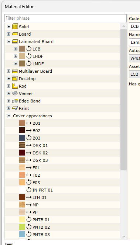The width and height of the screenshot is (140, 245).
Task: Click the Desktop category icon
Action: [15, 78]
